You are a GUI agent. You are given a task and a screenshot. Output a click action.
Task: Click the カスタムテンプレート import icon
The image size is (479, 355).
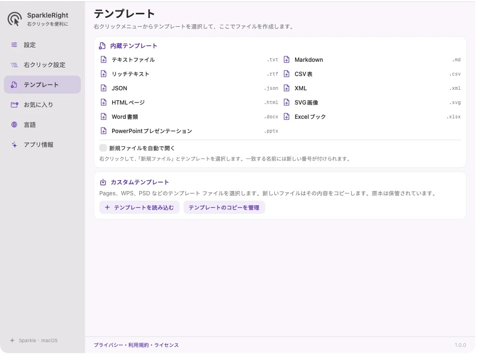[103, 182]
